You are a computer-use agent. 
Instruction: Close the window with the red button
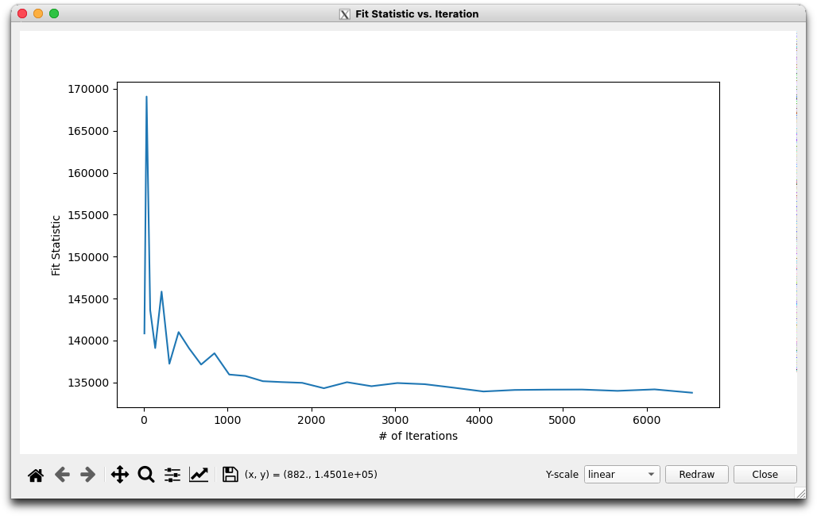pos(22,13)
